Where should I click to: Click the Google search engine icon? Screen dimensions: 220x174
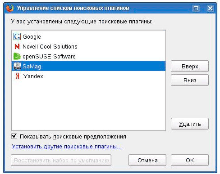click(17, 36)
